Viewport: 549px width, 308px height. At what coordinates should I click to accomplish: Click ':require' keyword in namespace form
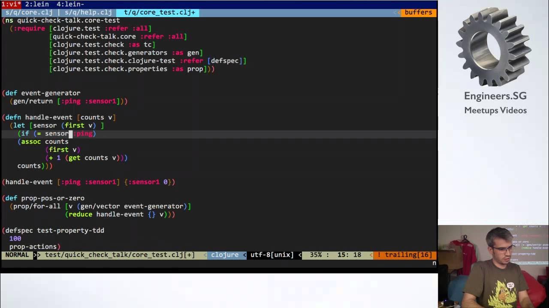(x=29, y=29)
